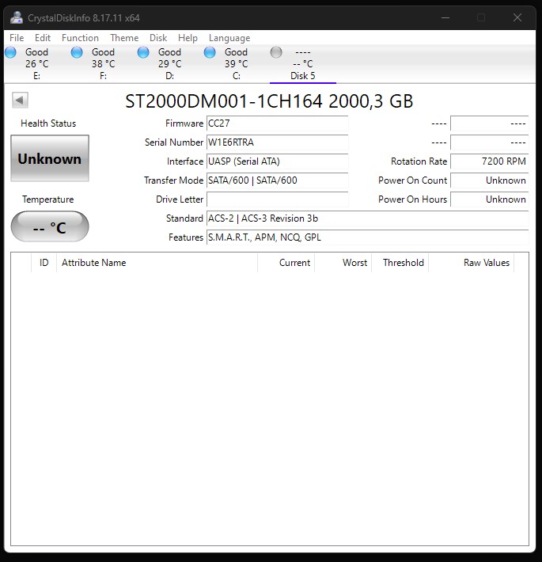Click the Attribute Name column header
Viewport: 542px width, 562px height.
(x=157, y=263)
